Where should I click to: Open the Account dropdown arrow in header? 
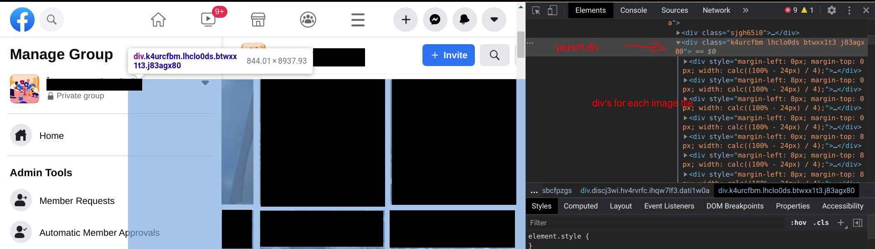point(494,20)
